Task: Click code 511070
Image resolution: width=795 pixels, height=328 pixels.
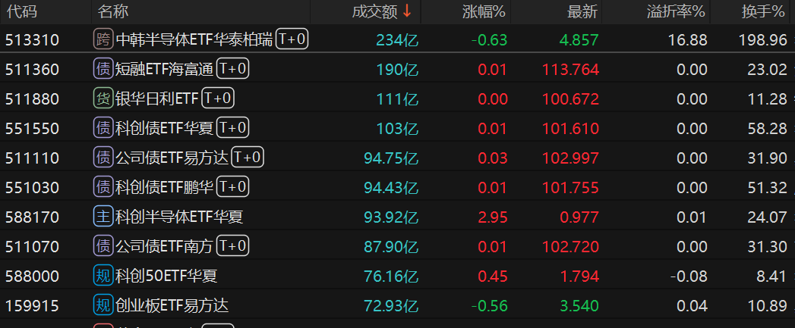Action: tap(33, 247)
